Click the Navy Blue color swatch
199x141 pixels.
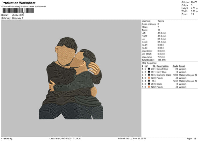point(149,72)
